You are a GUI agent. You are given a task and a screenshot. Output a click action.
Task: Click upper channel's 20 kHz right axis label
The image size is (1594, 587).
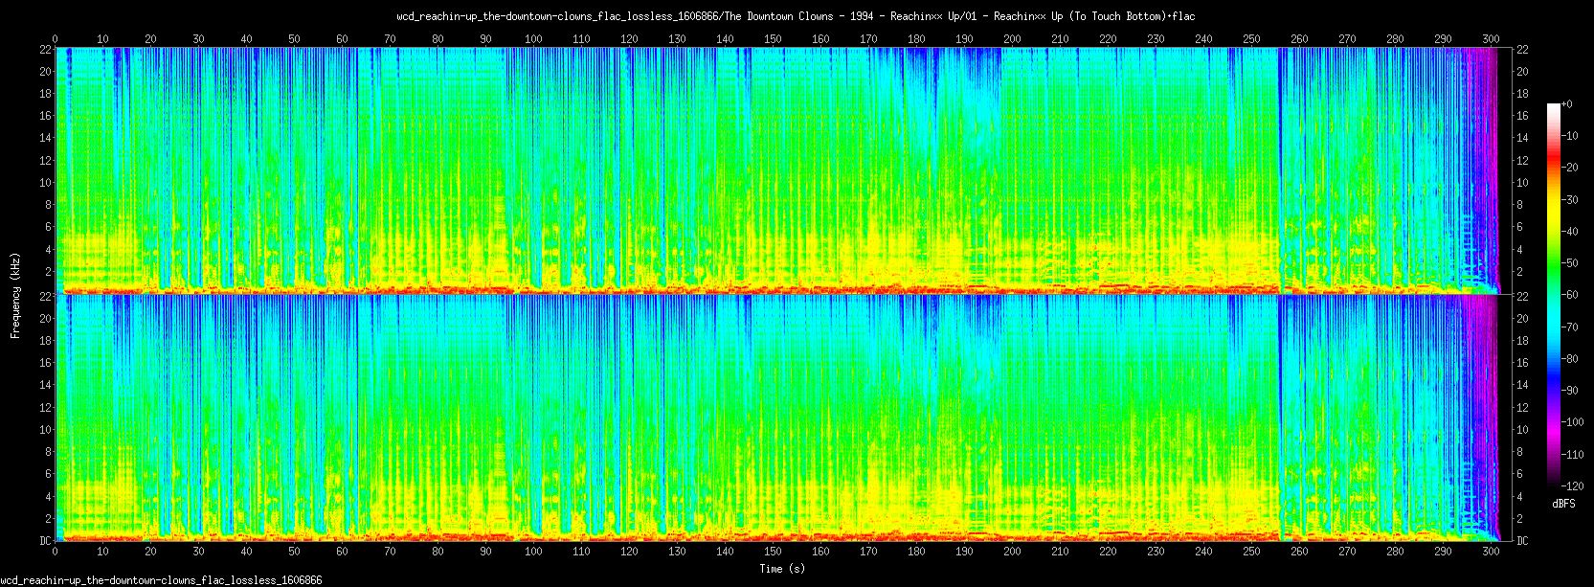tap(1521, 72)
